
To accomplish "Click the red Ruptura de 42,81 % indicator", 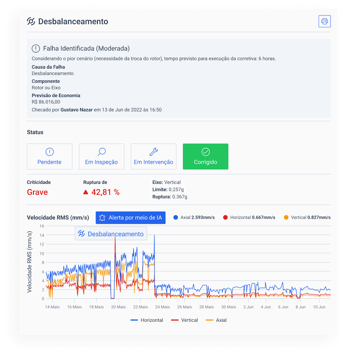I will click(x=101, y=192).
